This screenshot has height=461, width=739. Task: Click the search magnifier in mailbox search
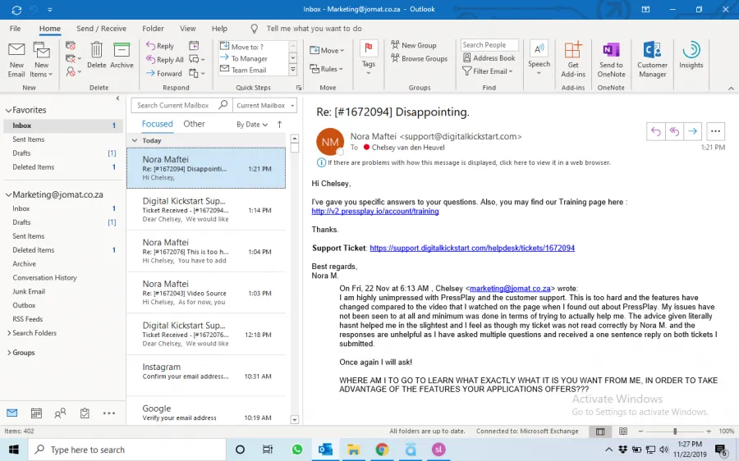[223, 104]
